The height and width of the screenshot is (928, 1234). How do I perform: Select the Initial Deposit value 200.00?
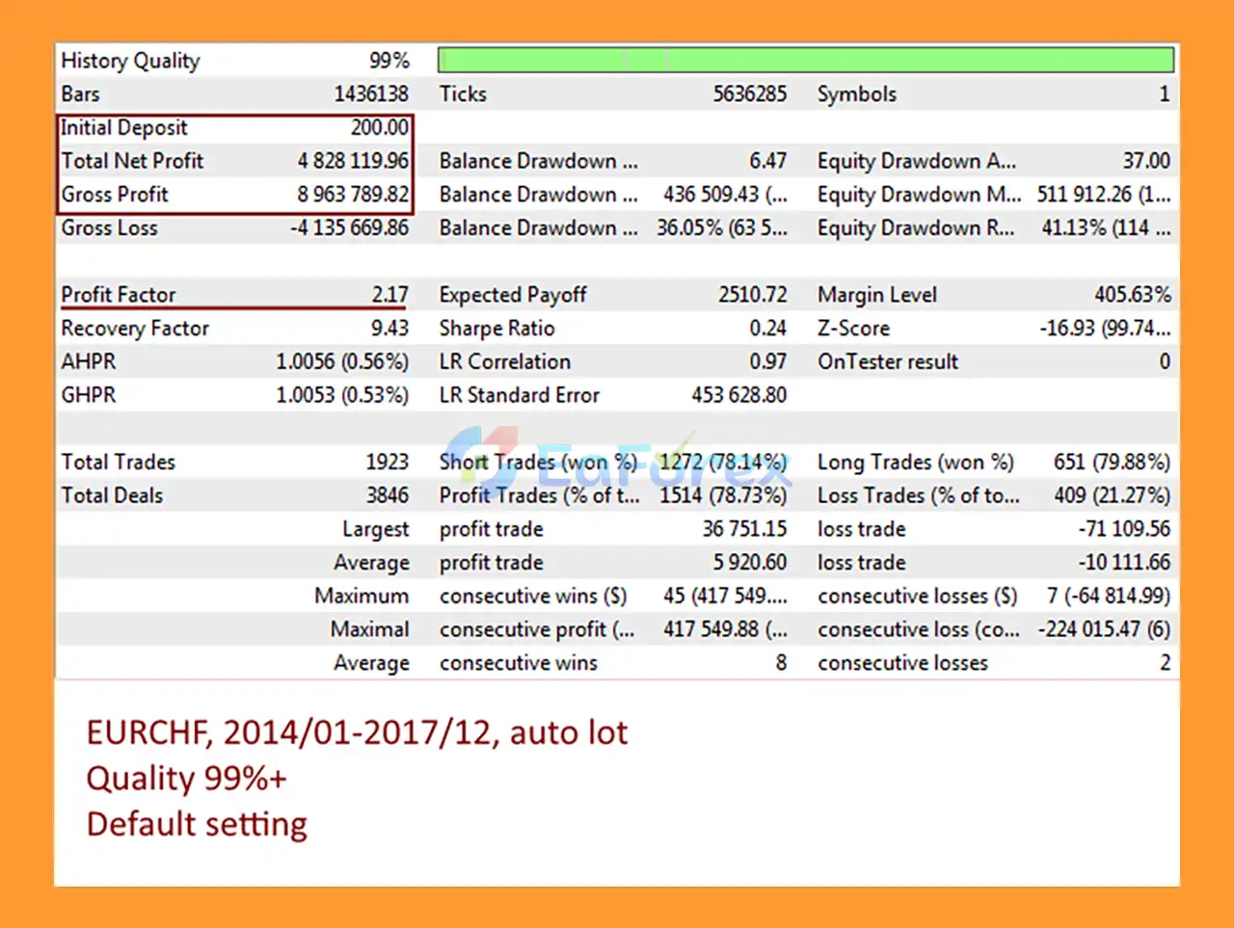(x=379, y=128)
